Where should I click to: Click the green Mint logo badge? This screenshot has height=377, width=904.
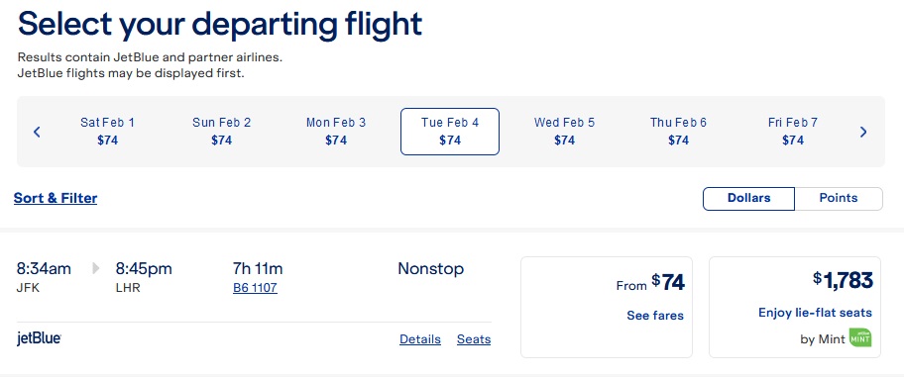[x=860, y=337]
